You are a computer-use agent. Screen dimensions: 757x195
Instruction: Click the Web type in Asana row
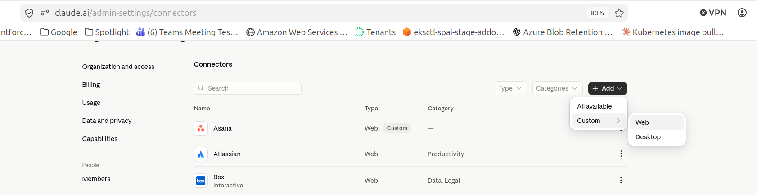tap(371, 128)
